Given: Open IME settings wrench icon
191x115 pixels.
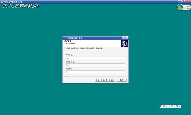Looking at the screenshot, I should 180,106.
